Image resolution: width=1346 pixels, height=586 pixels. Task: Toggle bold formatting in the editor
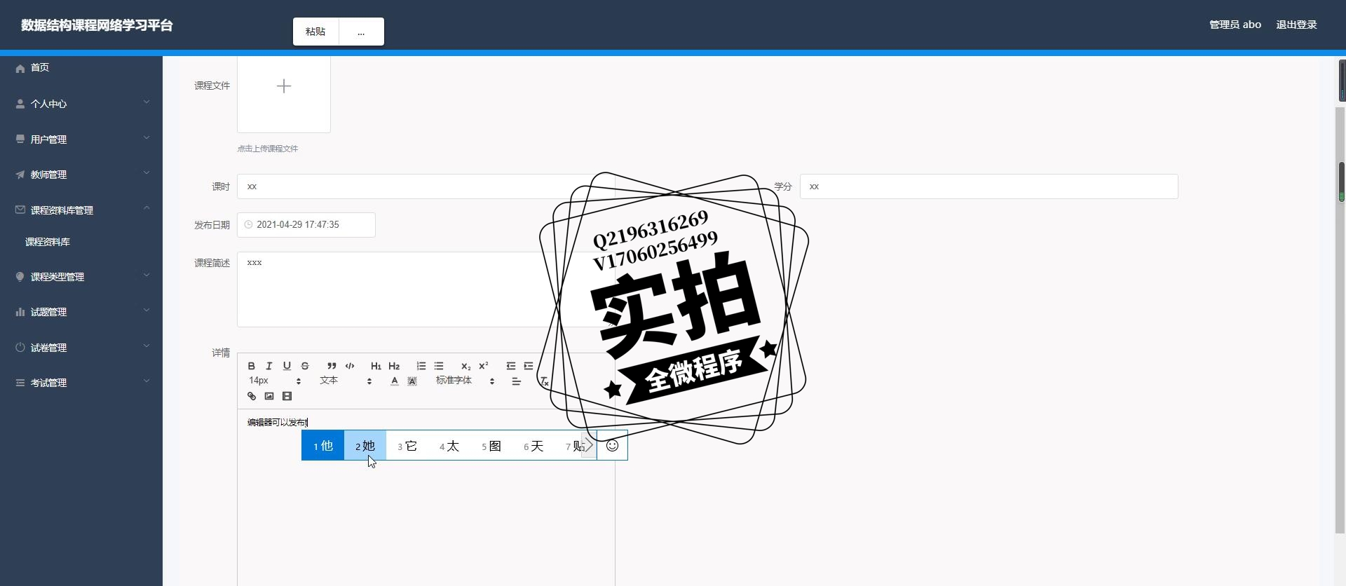coord(251,366)
